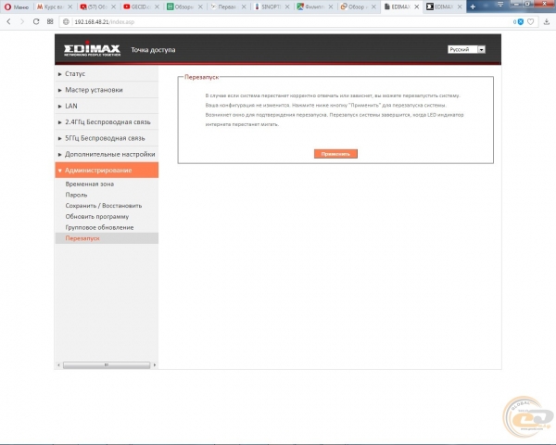Switch to the 'Обзоры' spreadsheet tab

[x=184, y=6]
